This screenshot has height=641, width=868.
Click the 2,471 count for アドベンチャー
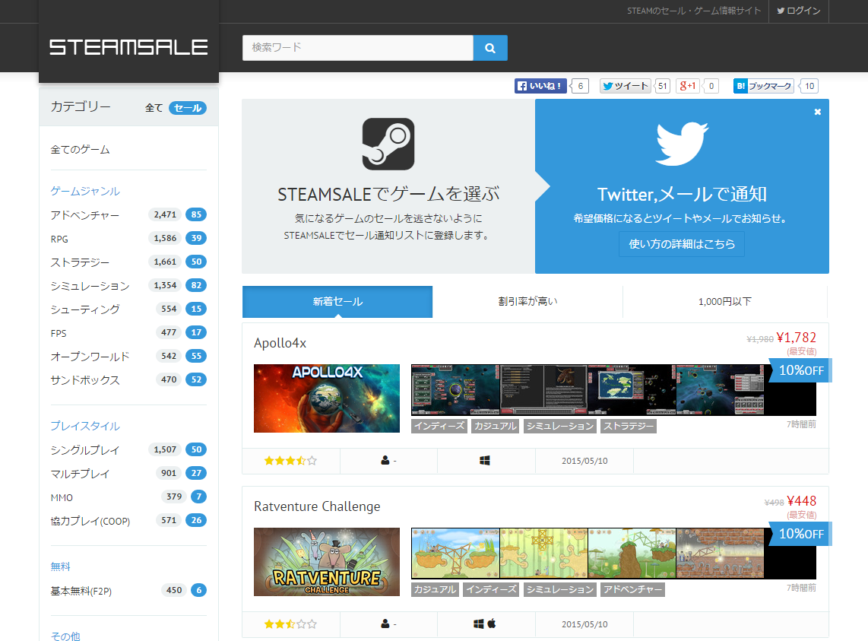(165, 214)
